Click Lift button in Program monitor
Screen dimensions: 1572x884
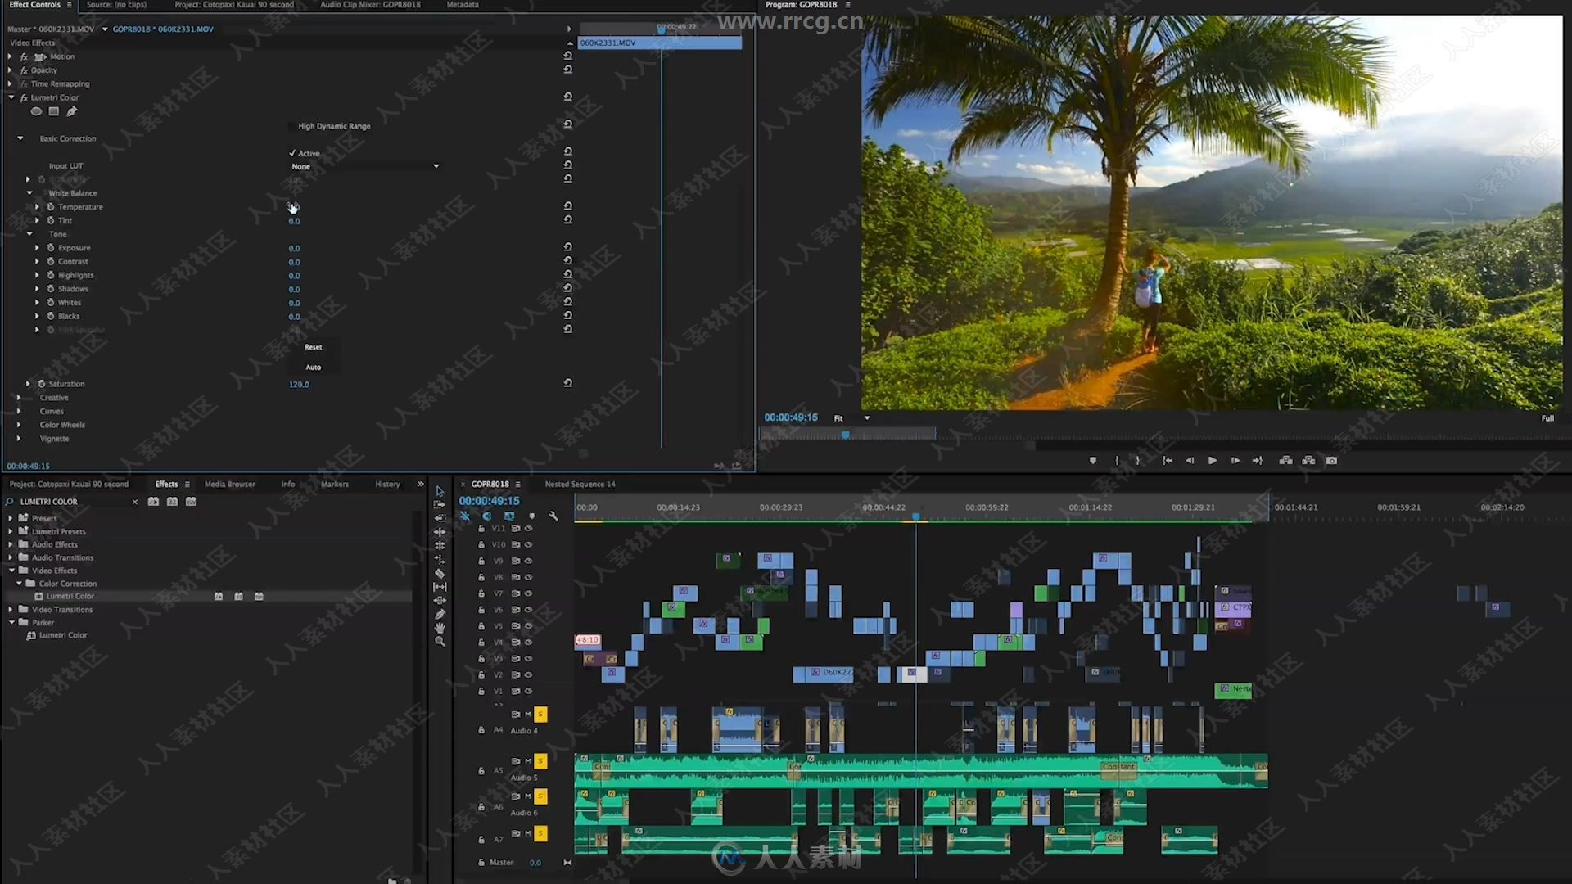[x=1285, y=461]
